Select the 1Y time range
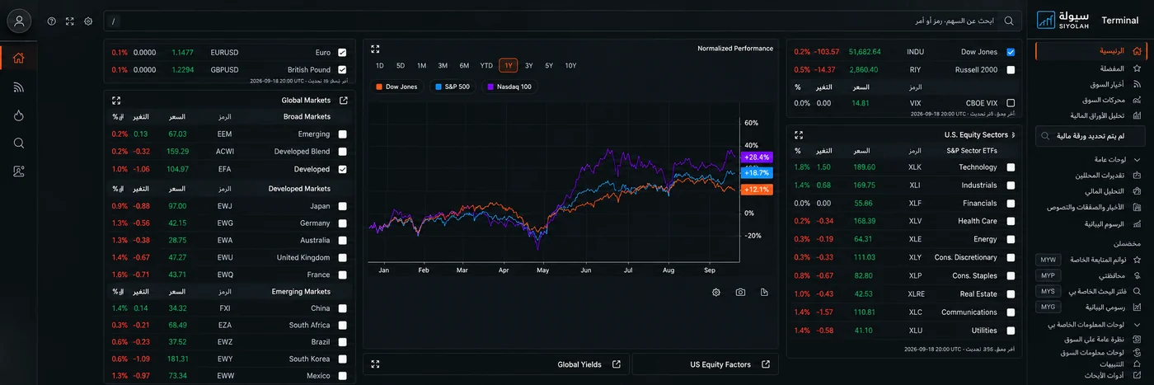Screen dimensions: 1154x385 [509, 66]
